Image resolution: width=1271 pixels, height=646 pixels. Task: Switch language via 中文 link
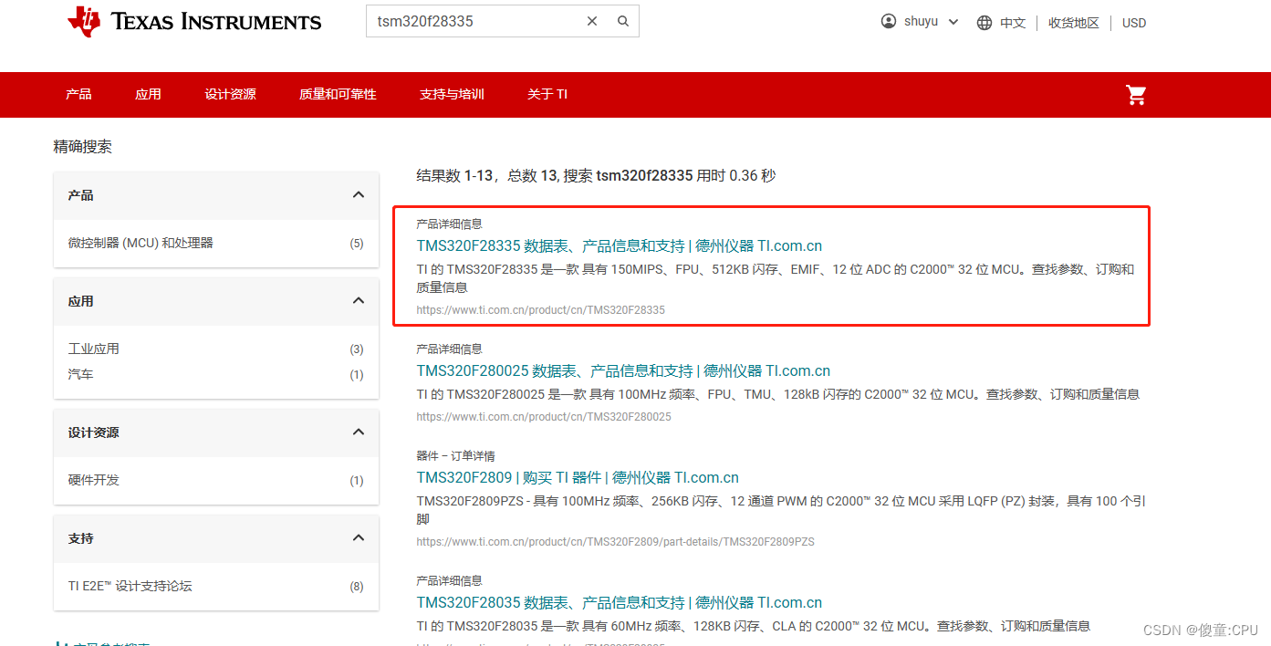1013,23
